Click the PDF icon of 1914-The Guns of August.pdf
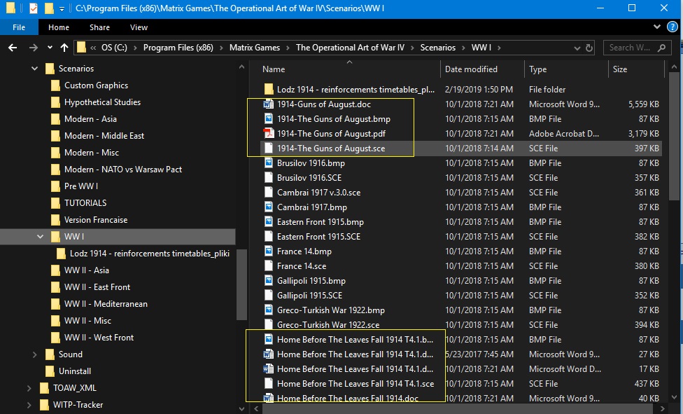 269,134
